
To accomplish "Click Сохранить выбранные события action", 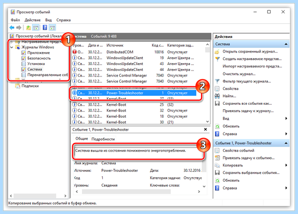I will 251,173.
